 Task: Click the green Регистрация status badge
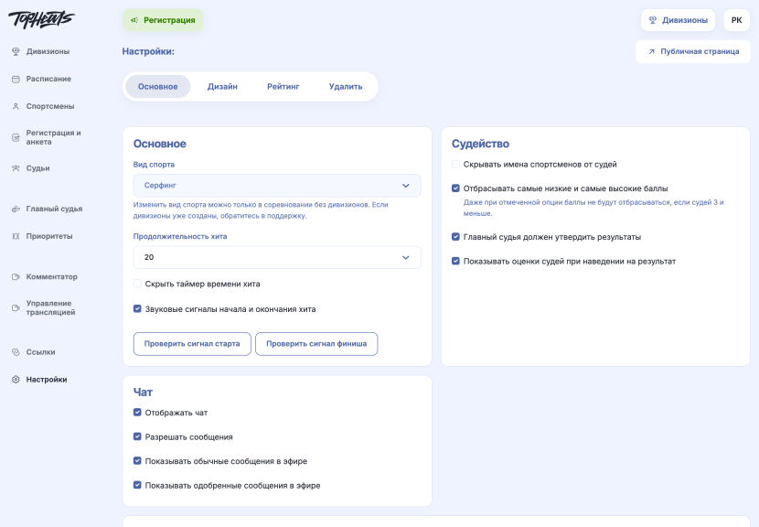[163, 20]
